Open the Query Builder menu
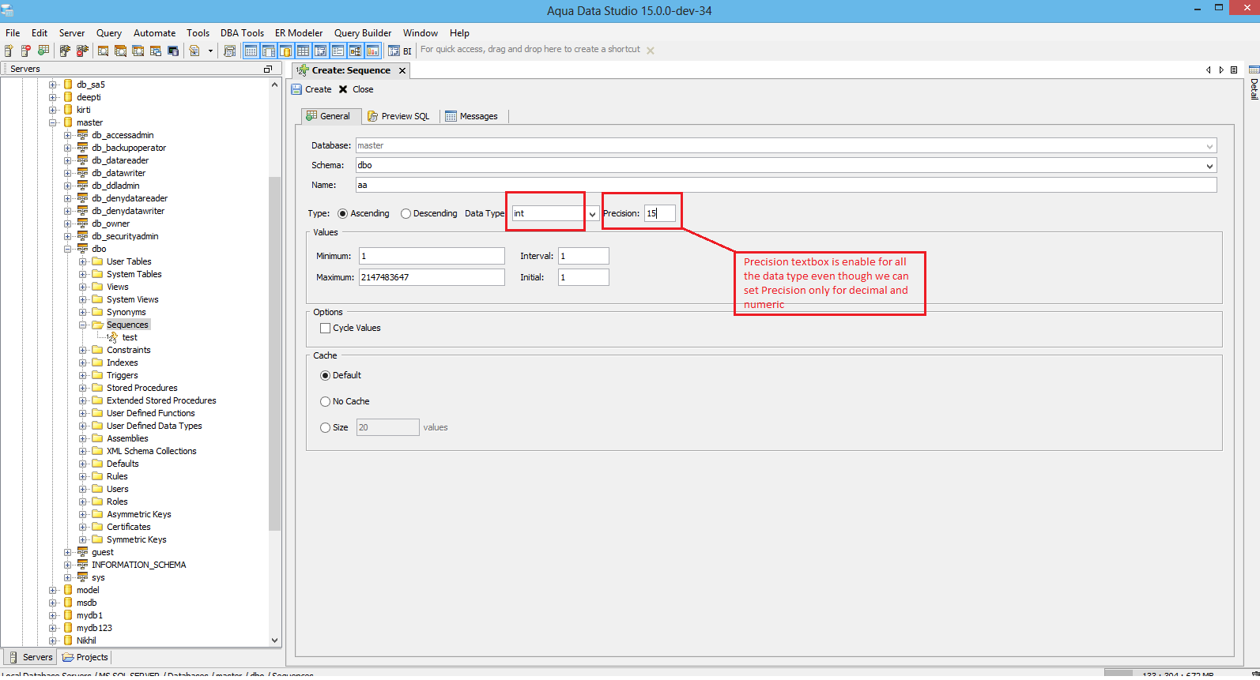The height and width of the screenshot is (680, 1260). pos(363,33)
